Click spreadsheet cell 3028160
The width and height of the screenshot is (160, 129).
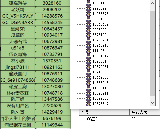pos(52,3)
